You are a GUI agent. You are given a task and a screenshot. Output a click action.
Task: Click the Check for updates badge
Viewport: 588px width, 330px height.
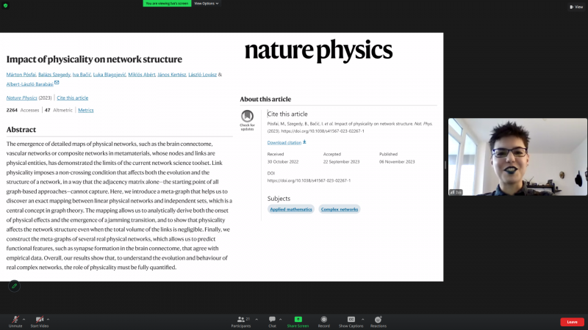(247, 120)
